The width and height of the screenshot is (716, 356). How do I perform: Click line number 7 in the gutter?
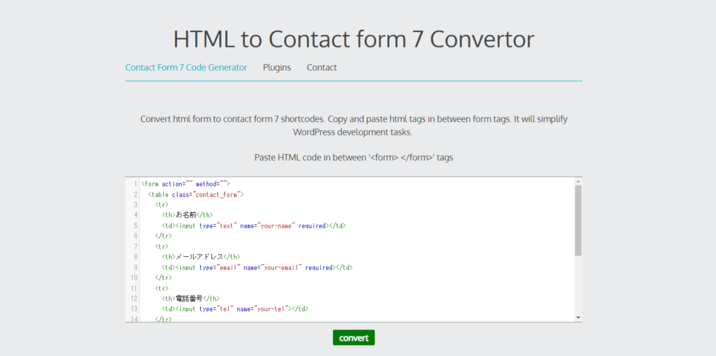[x=135, y=247]
